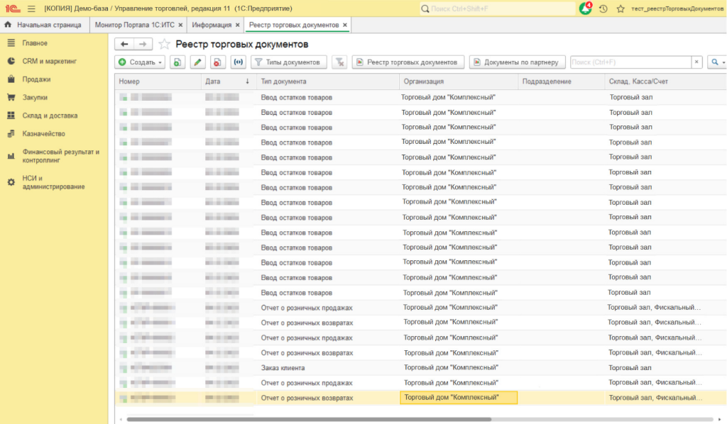Viewport: 727px width, 424px height.
Task: Click the (••) toolbar icon
Action: pos(238,62)
